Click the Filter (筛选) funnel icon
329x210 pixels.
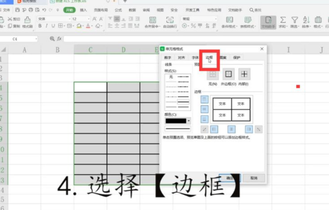295,20
